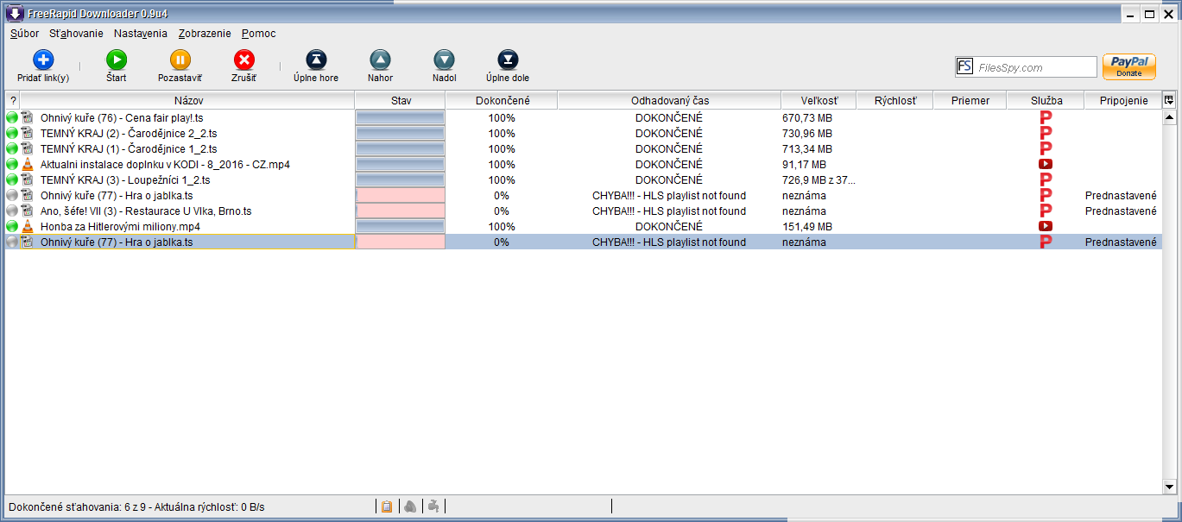Click pink progress bar of Ano, šéfe! row

tap(401, 211)
